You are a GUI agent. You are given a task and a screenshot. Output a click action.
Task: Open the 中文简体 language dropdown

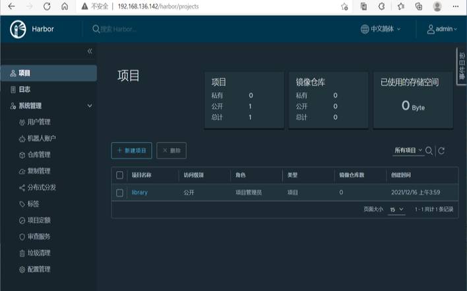click(x=381, y=29)
